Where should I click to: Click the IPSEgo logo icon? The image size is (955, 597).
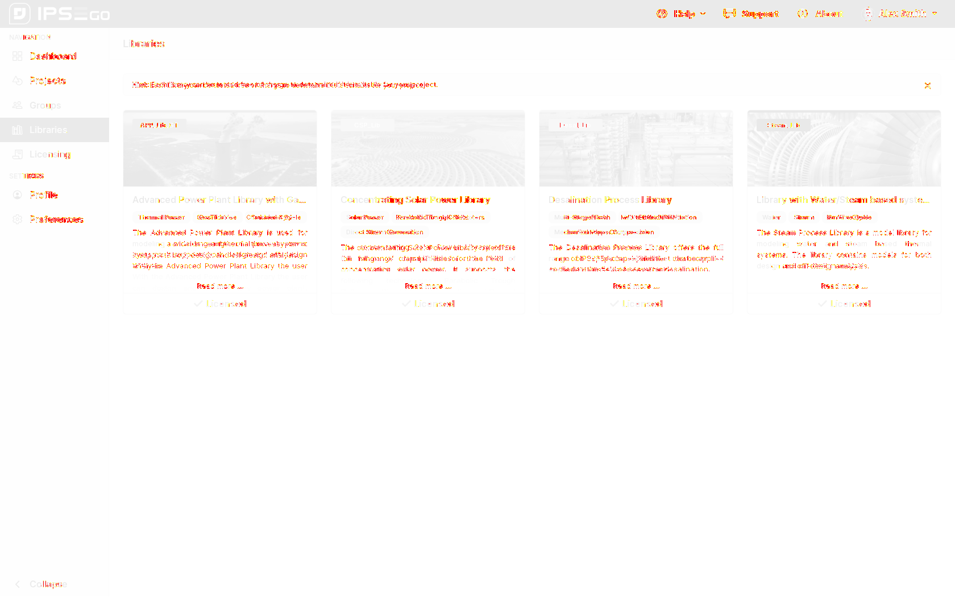[20, 14]
